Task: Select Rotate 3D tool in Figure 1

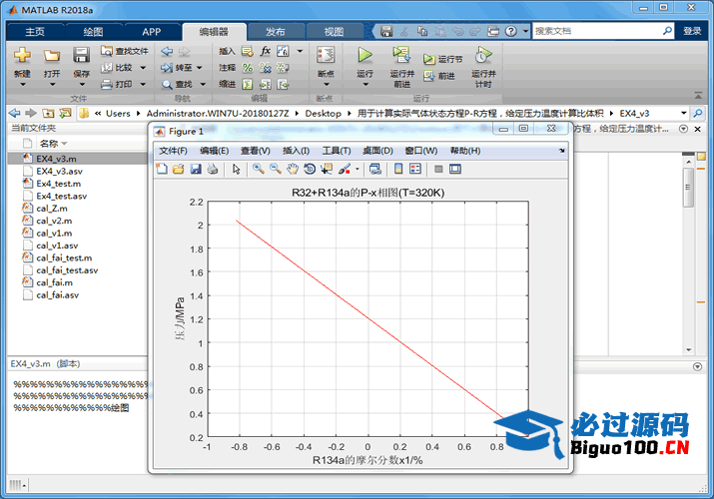Action: 310,169
